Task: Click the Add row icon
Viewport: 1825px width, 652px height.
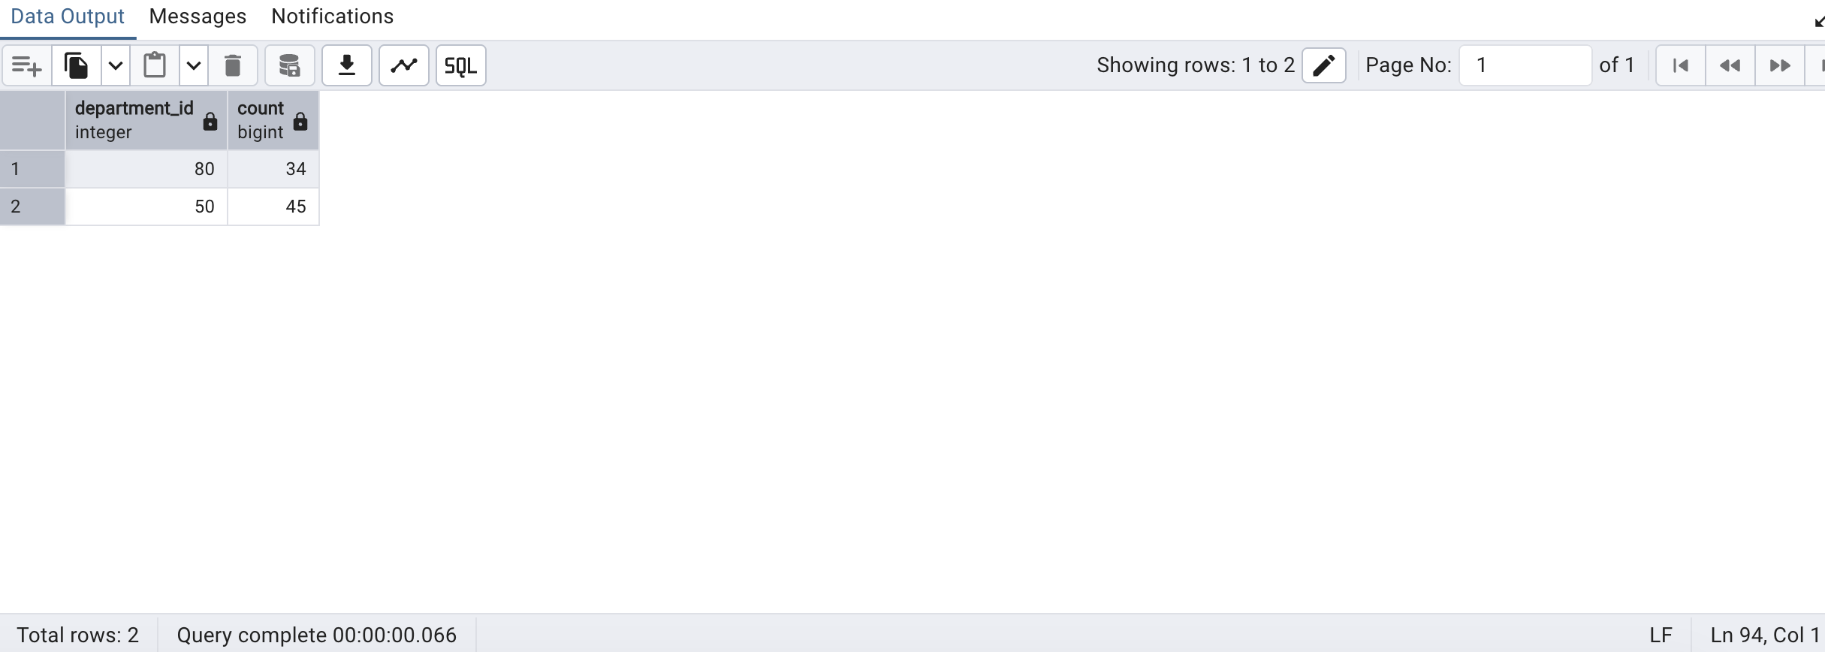Action: click(x=27, y=66)
